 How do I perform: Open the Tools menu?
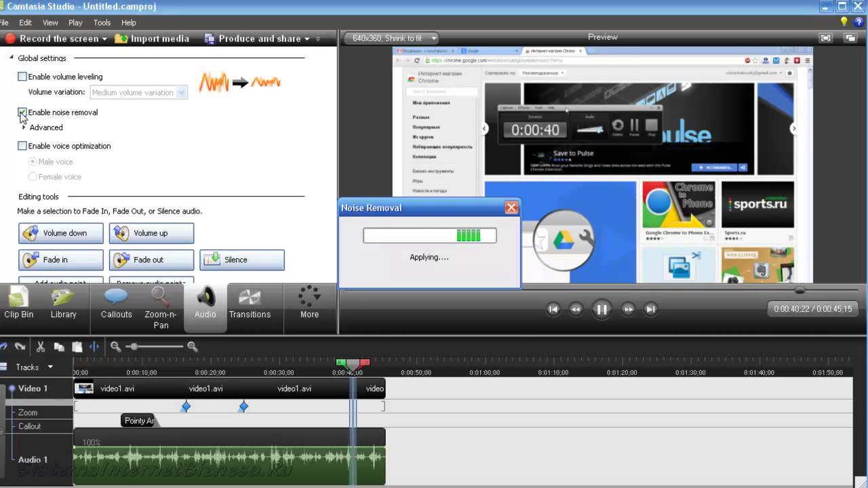(102, 22)
